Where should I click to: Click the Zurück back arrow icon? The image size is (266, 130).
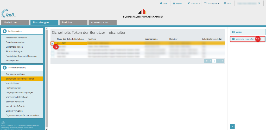233,32
